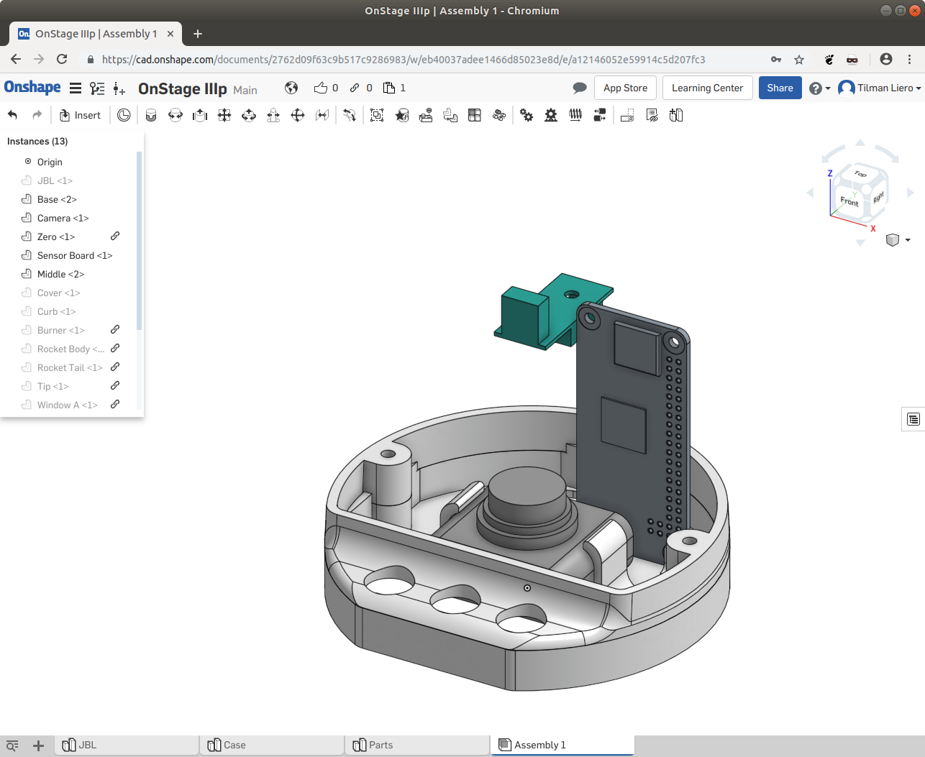The image size is (925, 757).
Task: Click the rightmost toolbar icon with plus
Action: pos(676,115)
